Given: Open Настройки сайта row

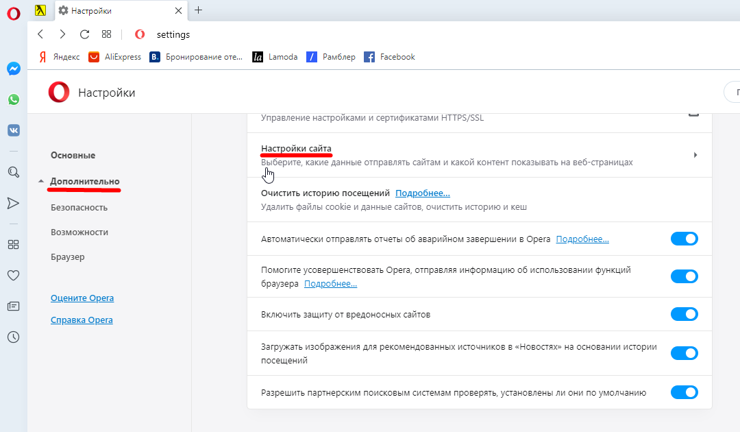Looking at the screenshot, I should (480, 155).
